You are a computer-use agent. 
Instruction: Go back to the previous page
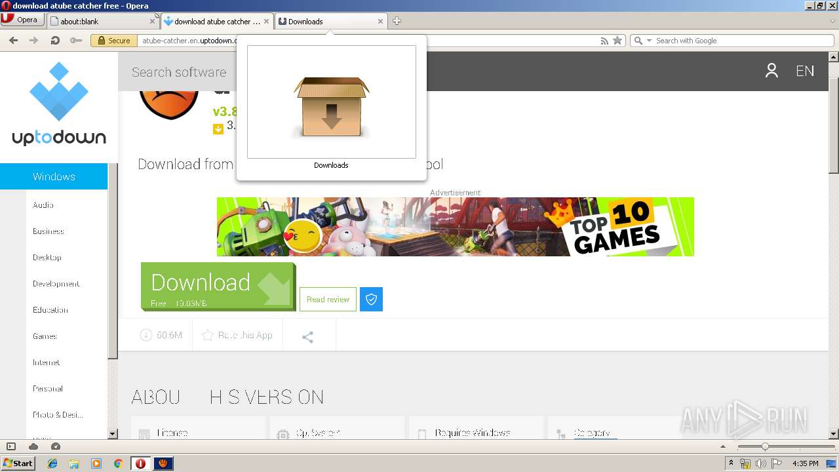coord(13,41)
